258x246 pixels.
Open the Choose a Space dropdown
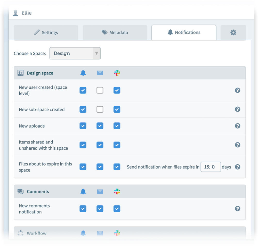click(75, 53)
